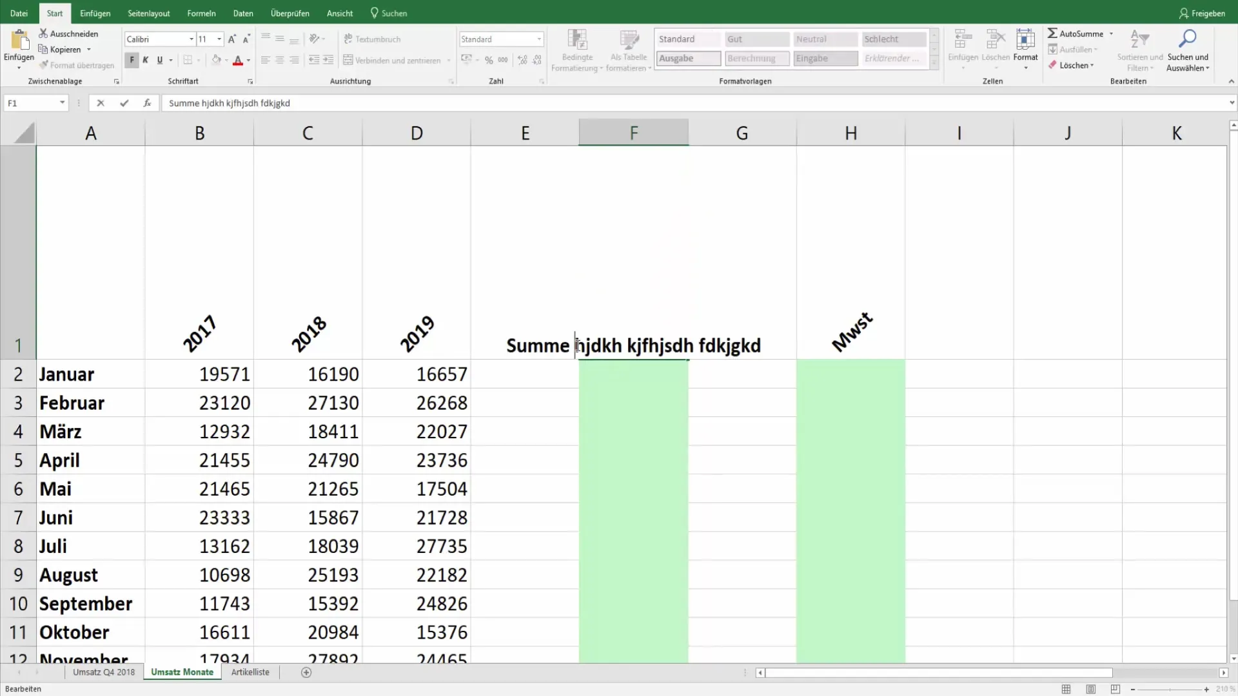The image size is (1238, 696).
Task: Align text to middle icon
Action: pos(280,39)
